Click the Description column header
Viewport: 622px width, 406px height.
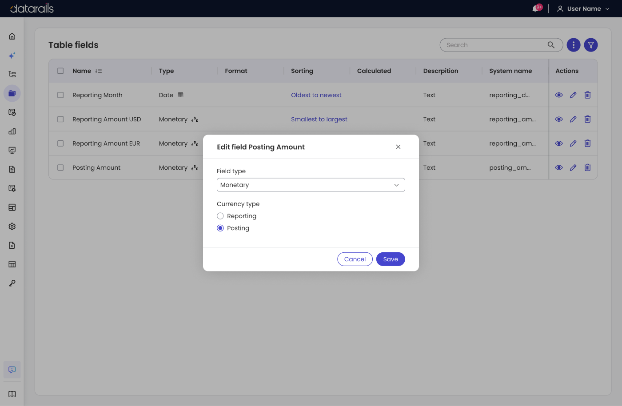[x=441, y=71]
